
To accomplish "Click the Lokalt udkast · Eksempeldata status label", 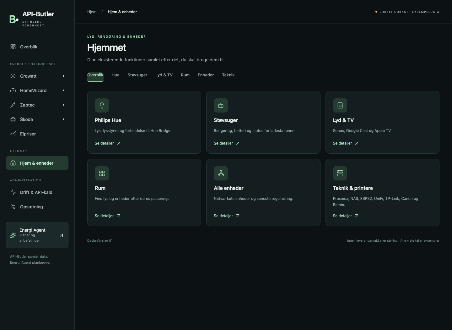I will 407,12.
